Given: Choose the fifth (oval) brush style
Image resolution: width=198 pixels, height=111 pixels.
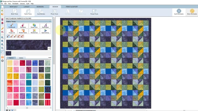Looking at the screenshot, I should click(x=22, y=36).
